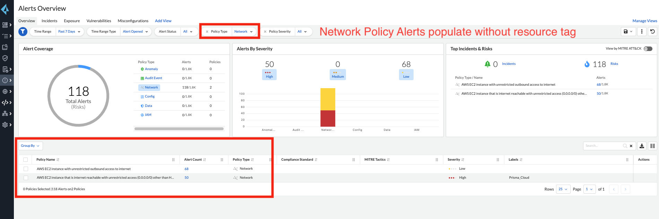Click the red High segment of Network bar
This screenshot has width=659, height=219.
328,118
